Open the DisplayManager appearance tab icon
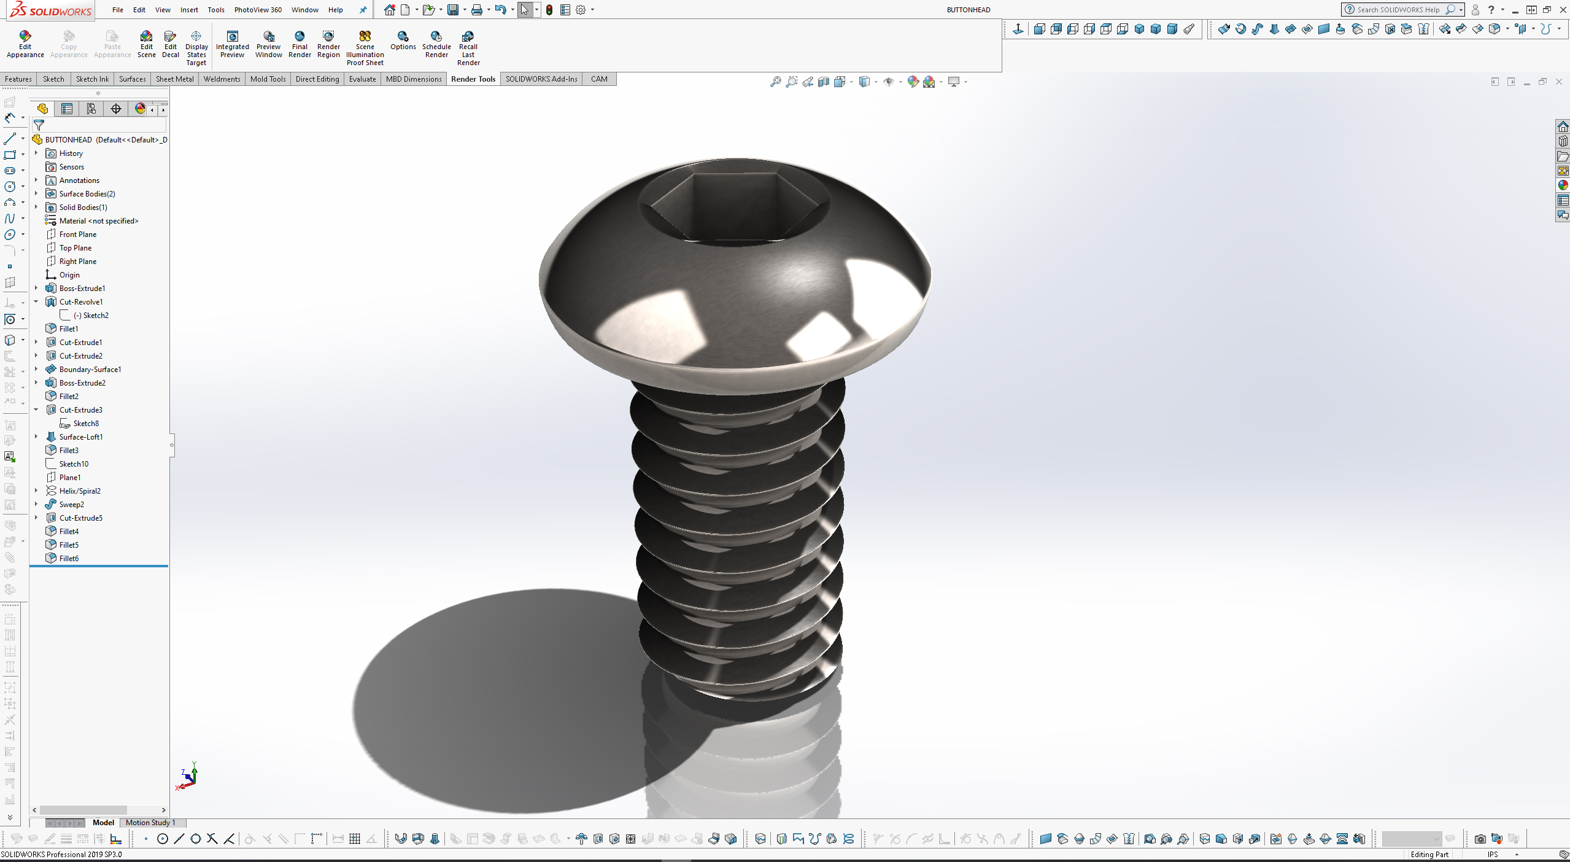 coord(140,109)
